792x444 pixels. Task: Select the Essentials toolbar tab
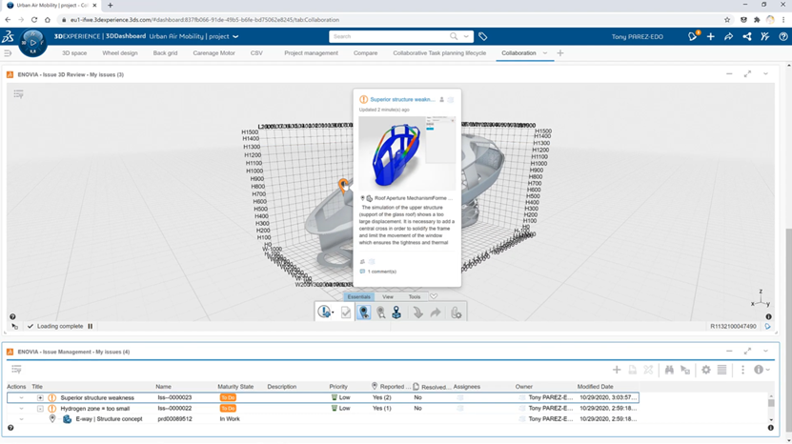pos(359,297)
